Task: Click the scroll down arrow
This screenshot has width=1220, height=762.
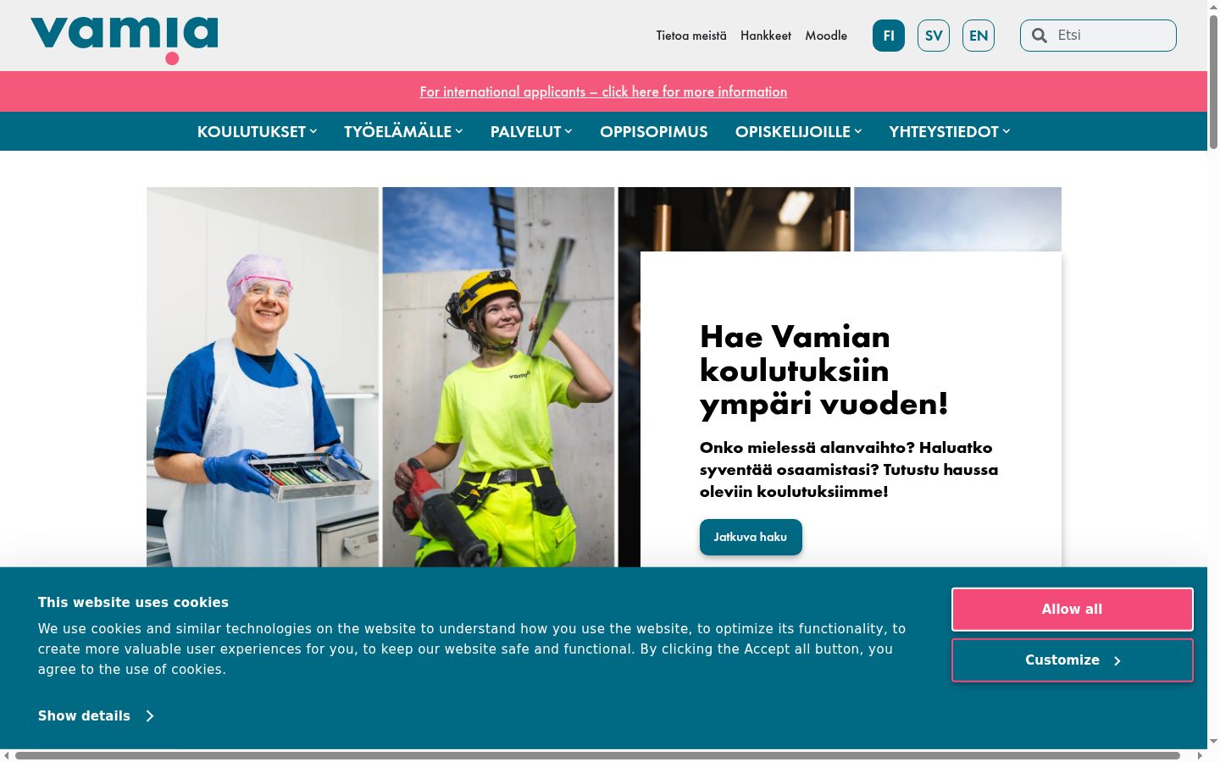Action: click(1213, 742)
